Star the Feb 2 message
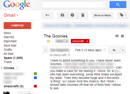This screenshot has height=94, width=130. (x=105, y=50)
